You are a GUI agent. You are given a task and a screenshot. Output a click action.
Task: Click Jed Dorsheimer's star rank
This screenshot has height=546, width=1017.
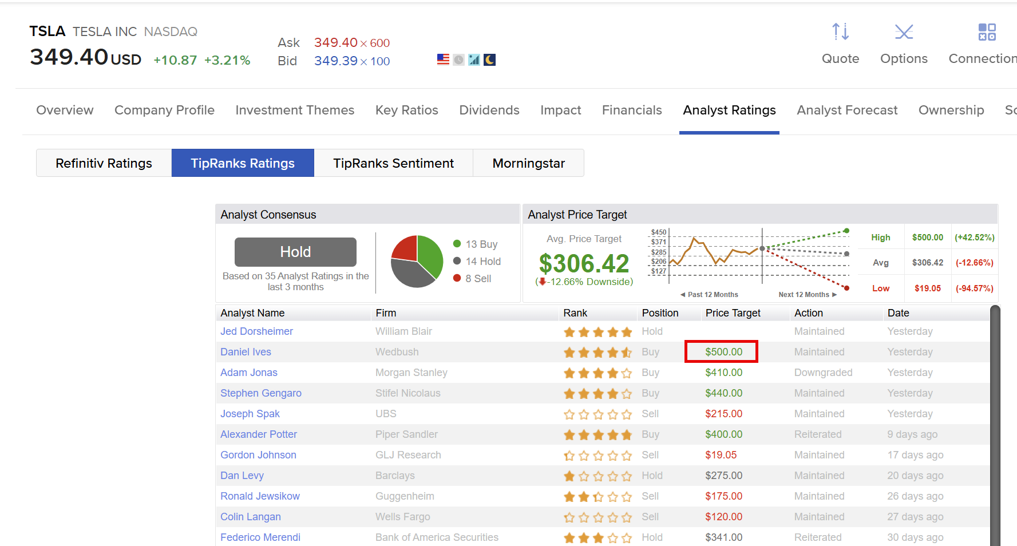[x=597, y=332]
